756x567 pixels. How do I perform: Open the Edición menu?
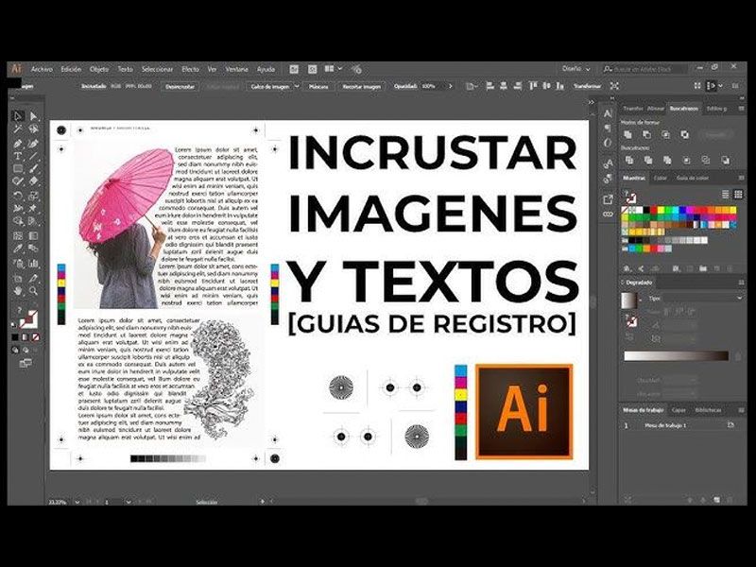[71, 69]
